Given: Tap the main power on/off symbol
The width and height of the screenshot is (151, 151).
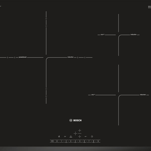Looking at the screenshot, I should coord(52,141).
